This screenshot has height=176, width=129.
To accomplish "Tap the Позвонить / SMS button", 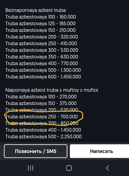I will click(x=36, y=151).
